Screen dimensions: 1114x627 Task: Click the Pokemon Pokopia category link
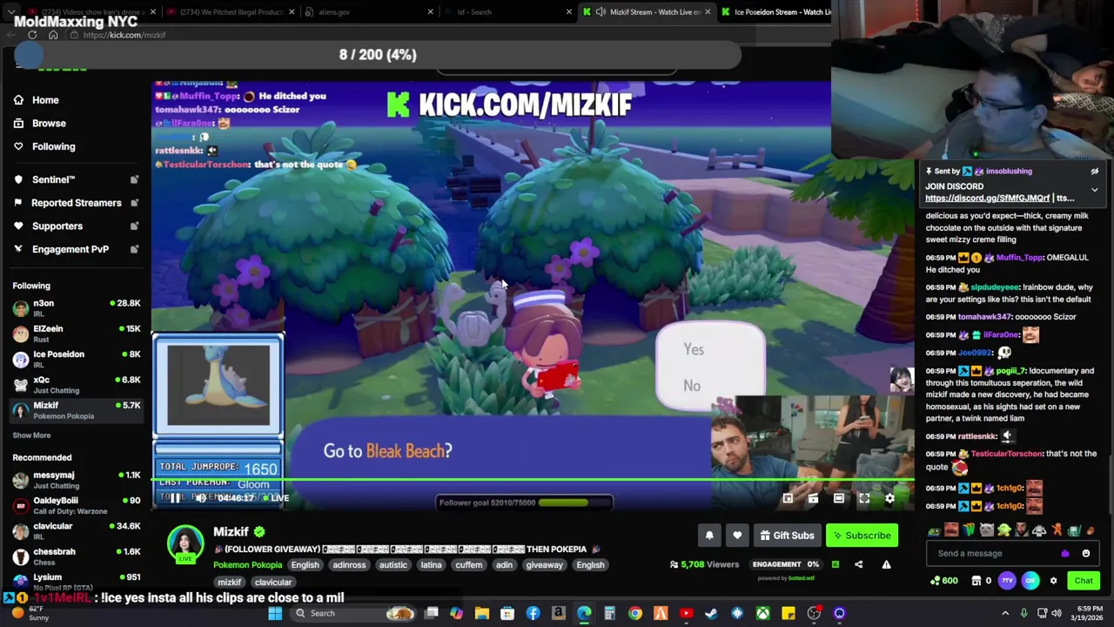click(x=247, y=565)
